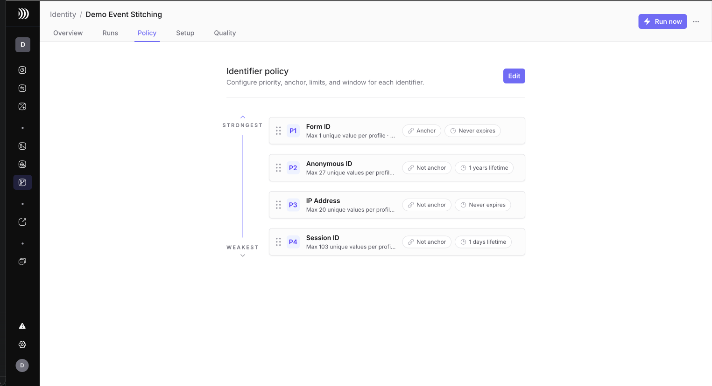Open the export arrow sidebar icon
The height and width of the screenshot is (386, 712).
pos(22,222)
